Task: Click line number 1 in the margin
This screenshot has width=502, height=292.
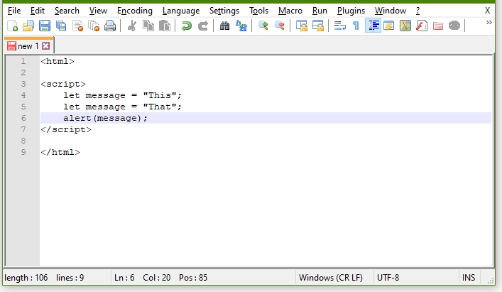Action: [x=23, y=61]
